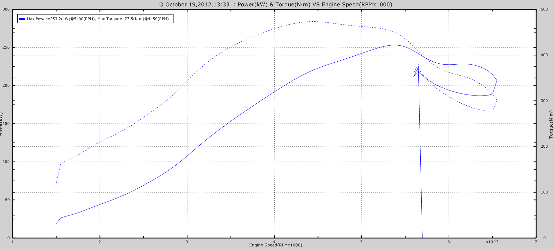554x249 pixels.
Task: Click the 400 tick on the torque axis
Action: (544, 55)
